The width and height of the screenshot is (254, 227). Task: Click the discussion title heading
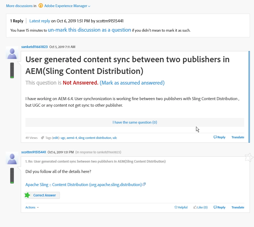[x=127, y=65]
